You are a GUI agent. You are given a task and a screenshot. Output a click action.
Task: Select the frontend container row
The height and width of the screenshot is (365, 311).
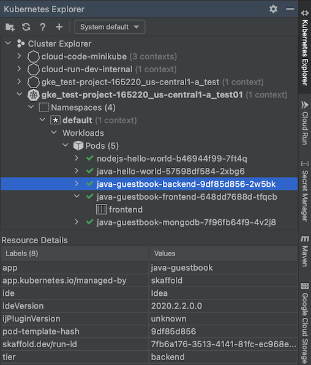click(x=126, y=209)
